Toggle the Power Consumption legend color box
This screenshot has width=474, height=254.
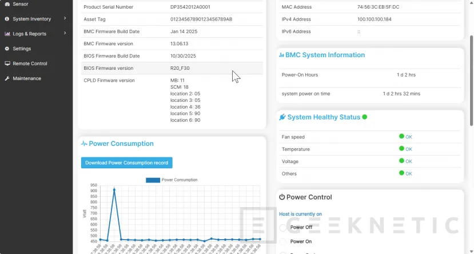coord(153,180)
